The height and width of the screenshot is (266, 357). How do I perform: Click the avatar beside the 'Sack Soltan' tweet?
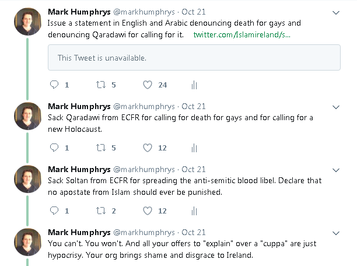click(x=27, y=178)
